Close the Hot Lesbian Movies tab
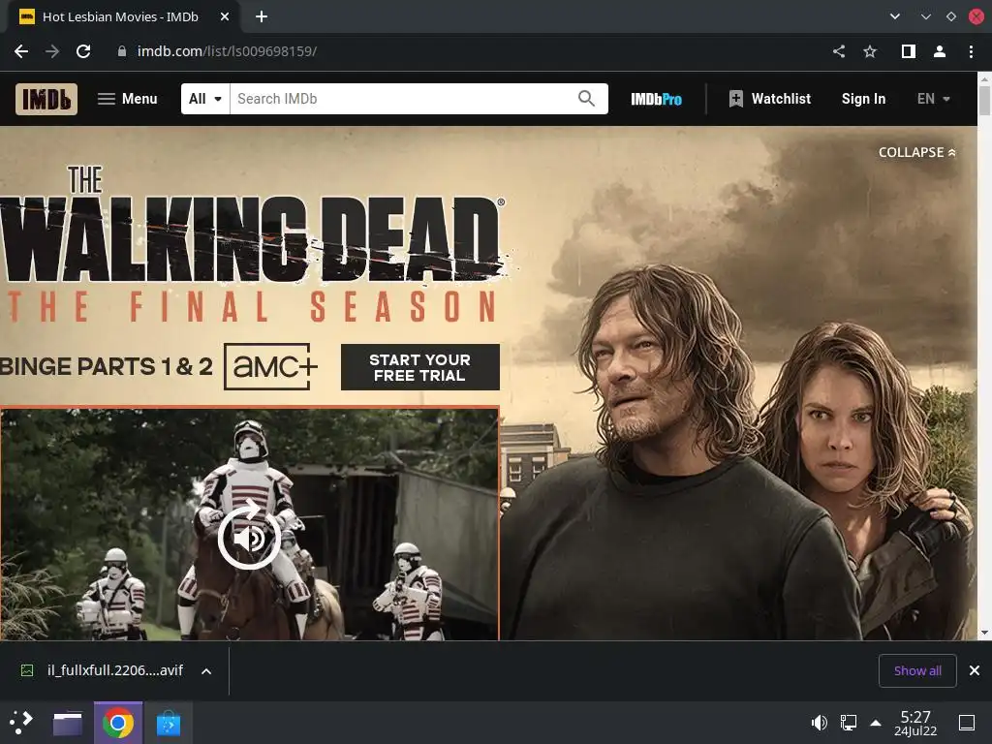Screen dimensions: 992x744 (x=225, y=17)
